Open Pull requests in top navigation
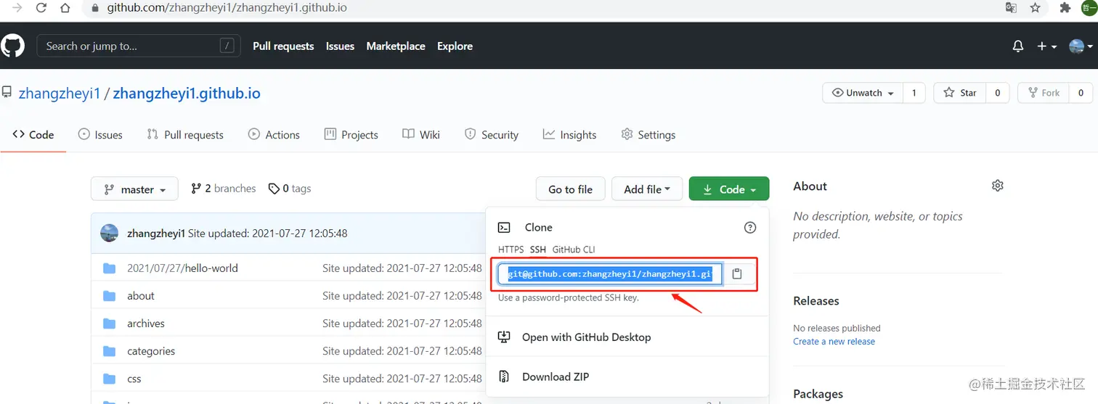 (x=283, y=46)
